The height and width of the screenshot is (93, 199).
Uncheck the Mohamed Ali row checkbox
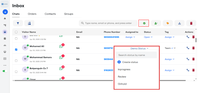tap(16, 50)
